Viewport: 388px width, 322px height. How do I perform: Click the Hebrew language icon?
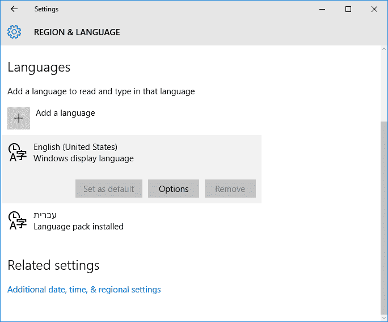coord(18,220)
